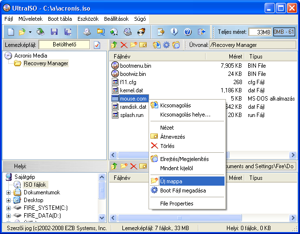This screenshot has width=300, height=234.
Task: Sort image list by Fájlnév column
Action: (x=157, y=57)
